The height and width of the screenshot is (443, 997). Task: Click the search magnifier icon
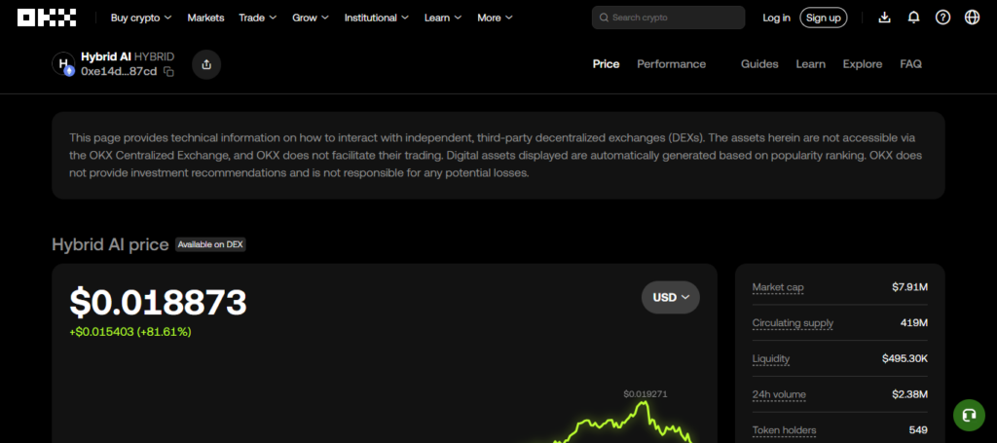604,18
